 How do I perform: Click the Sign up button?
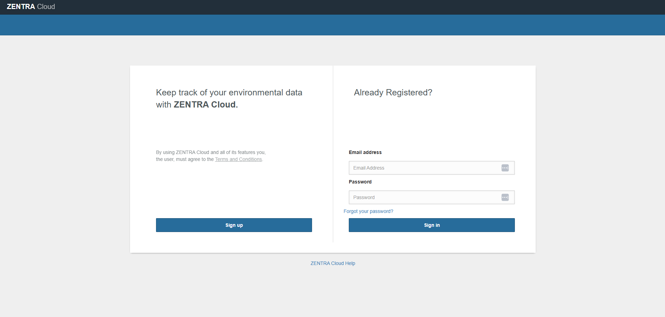click(x=234, y=225)
